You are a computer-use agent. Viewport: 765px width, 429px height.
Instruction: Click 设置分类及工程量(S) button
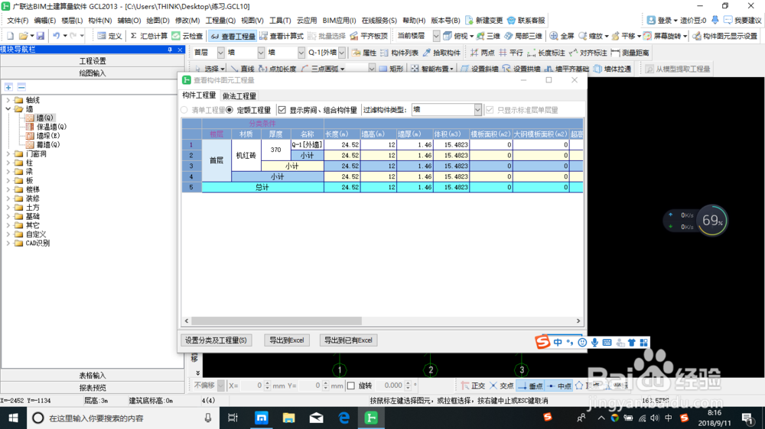[x=216, y=340]
